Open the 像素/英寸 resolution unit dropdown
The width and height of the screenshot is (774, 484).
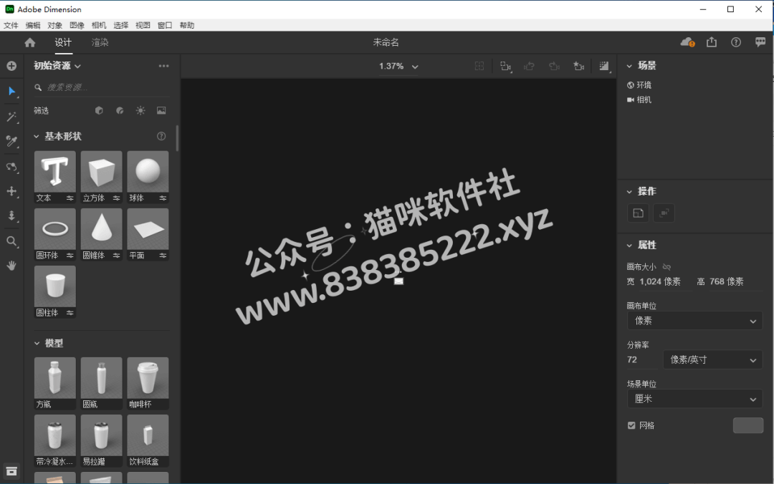[712, 359]
